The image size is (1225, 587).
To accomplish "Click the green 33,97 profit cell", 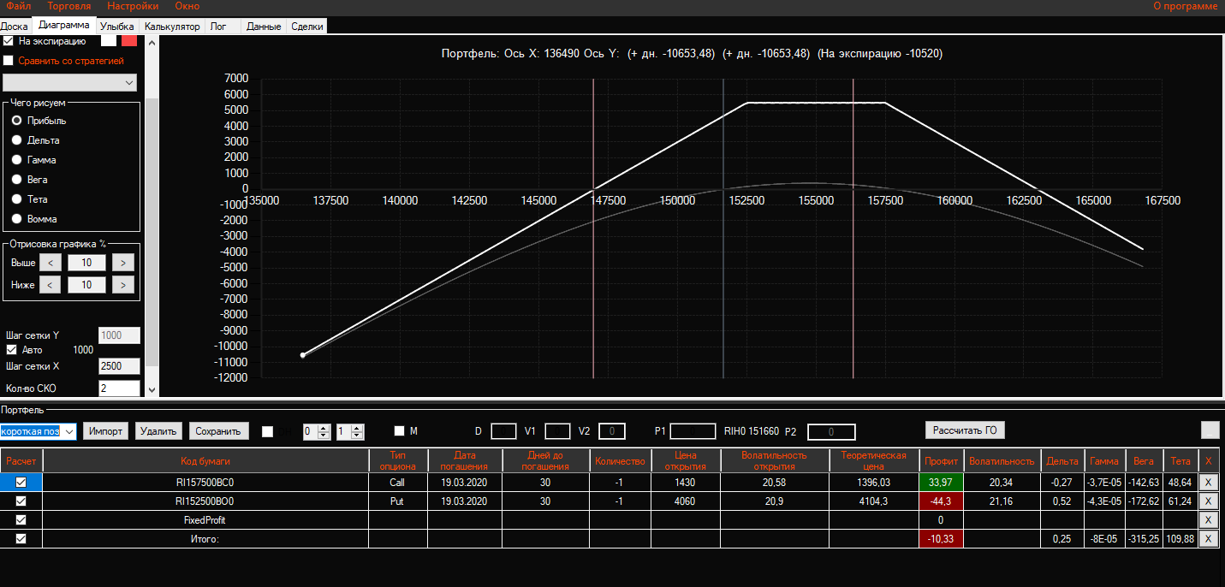I will pyautogui.click(x=942, y=483).
